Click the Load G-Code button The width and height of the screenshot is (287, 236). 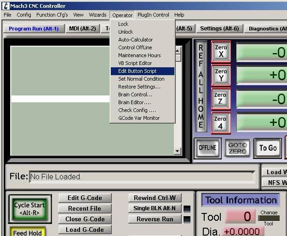[x=85, y=230]
